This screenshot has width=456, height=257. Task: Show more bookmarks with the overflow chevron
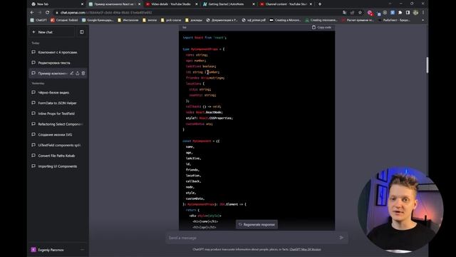coord(423,20)
